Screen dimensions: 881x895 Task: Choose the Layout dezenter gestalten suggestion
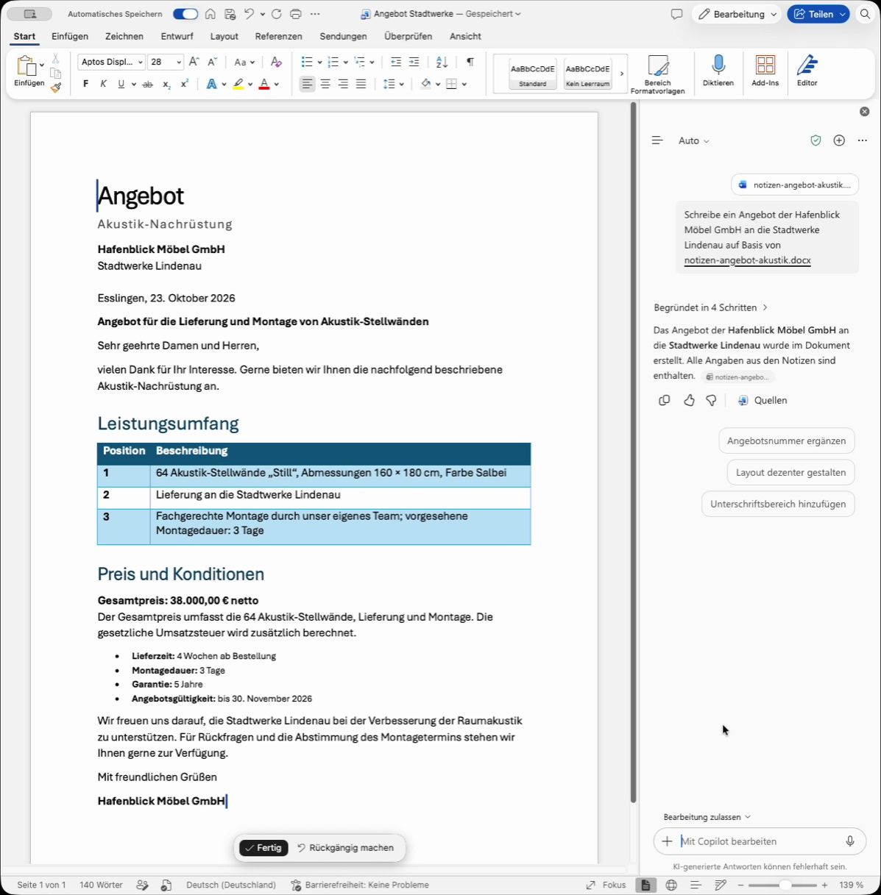(x=790, y=473)
